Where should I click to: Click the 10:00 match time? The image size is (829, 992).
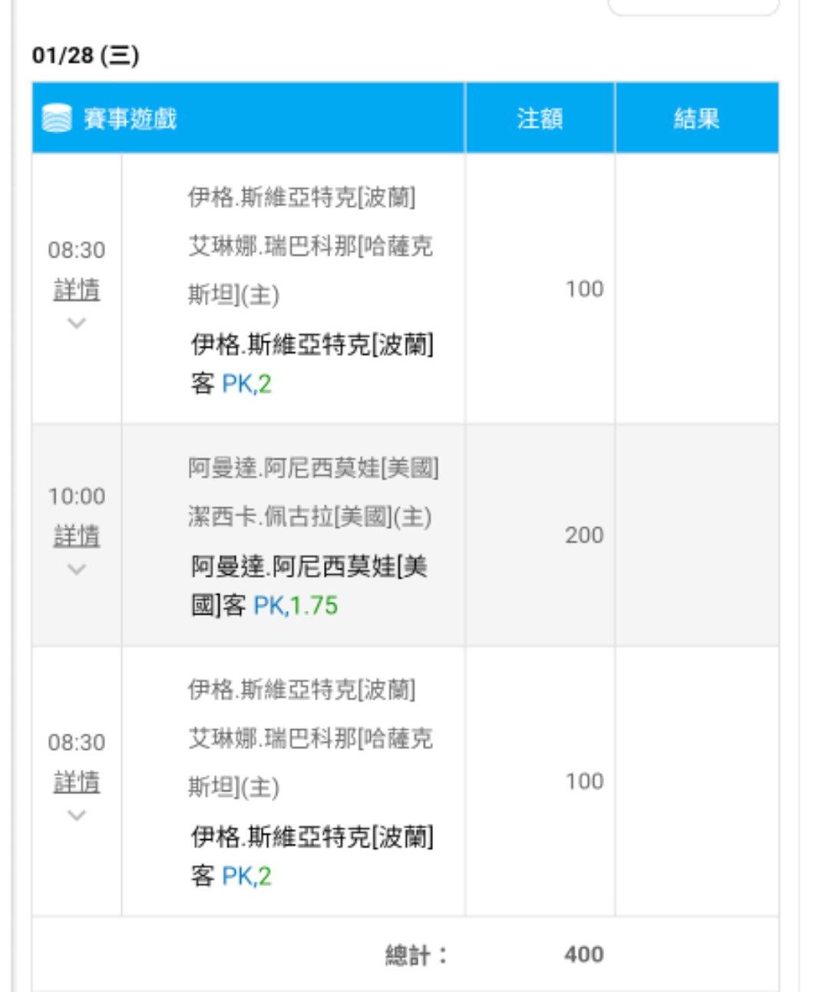point(77,496)
